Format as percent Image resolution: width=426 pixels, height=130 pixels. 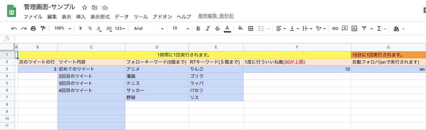pos(90,29)
